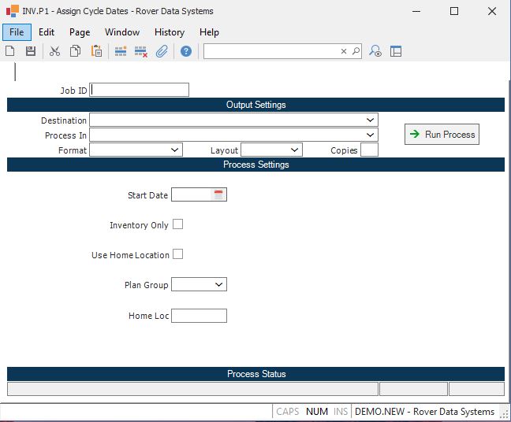Click the Run Process button

[x=442, y=135]
